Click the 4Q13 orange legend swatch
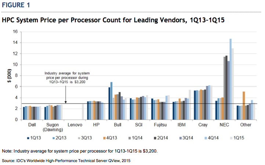Viewport: 265px width, 165px height. coord(105,138)
